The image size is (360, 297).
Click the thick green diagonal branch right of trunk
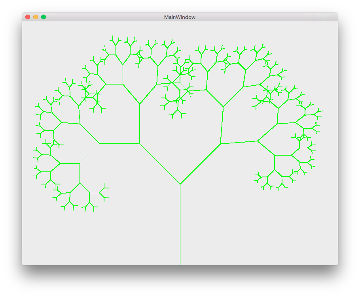pyautogui.click(x=200, y=164)
